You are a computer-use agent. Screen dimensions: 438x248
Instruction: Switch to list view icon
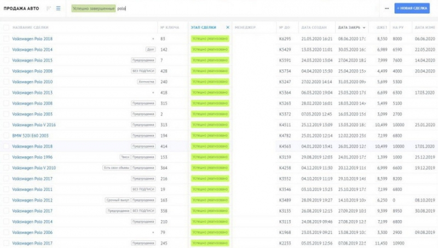pos(58,8)
